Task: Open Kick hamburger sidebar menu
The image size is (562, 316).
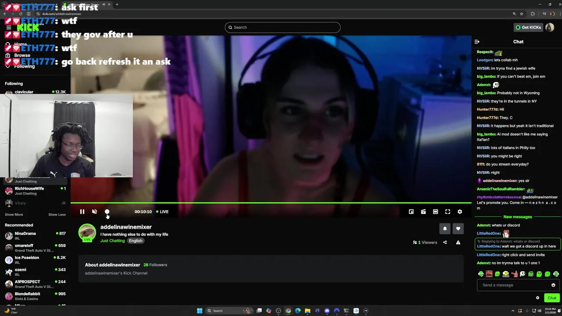Action: (8, 27)
